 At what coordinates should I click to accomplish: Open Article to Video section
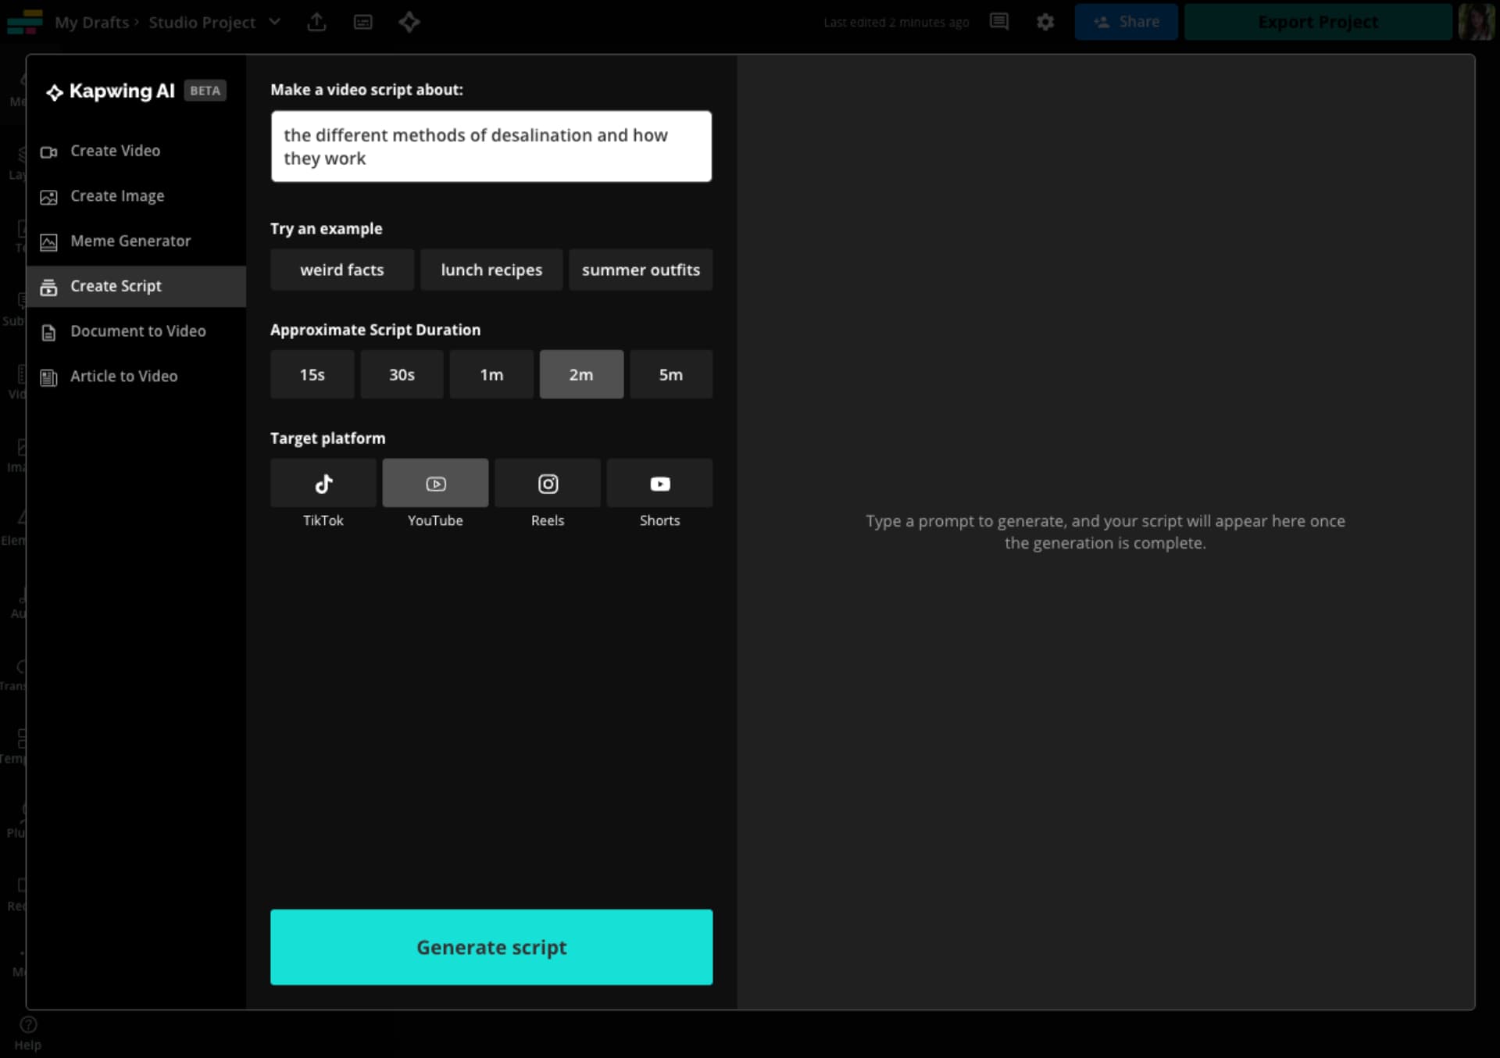point(123,377)
